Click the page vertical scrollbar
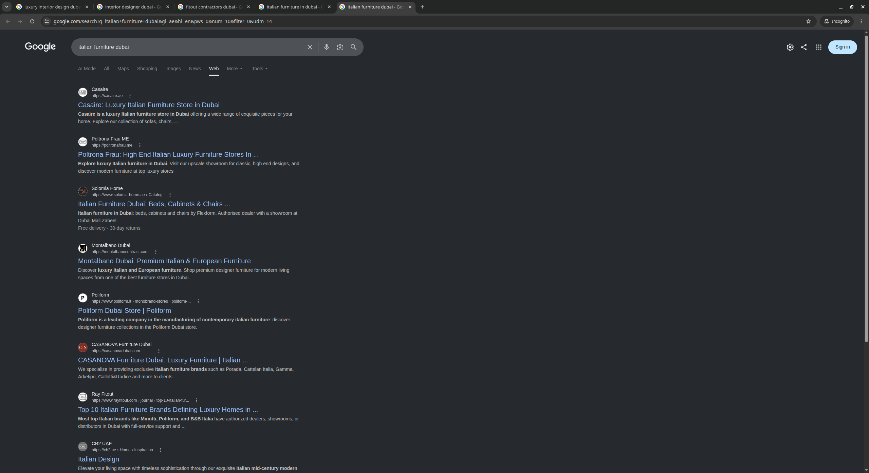The image size is (869, 473). pyautogui.click(x=866, y=187)
